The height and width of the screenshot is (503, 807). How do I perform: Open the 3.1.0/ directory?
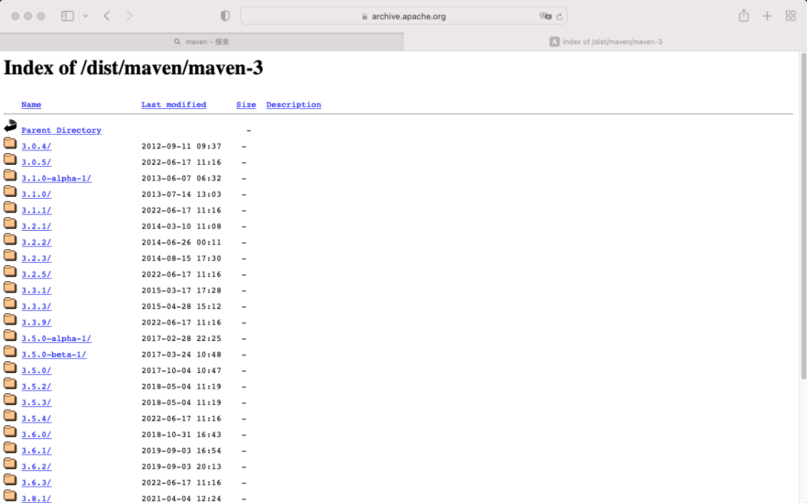click(36, 194)
